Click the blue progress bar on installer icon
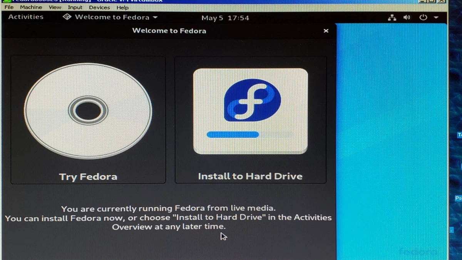The width and height of the screenshot is (462, 260). coord(233,134)
